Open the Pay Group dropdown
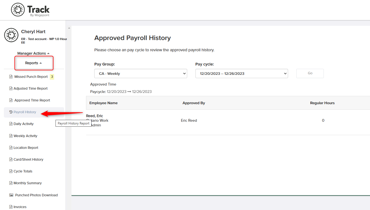Screen dimensions: 370x210 click(141, 73)
